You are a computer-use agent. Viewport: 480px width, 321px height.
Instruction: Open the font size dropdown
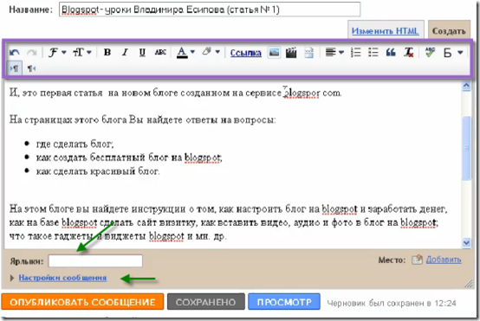pyautogui.click(x=82, y=53)
